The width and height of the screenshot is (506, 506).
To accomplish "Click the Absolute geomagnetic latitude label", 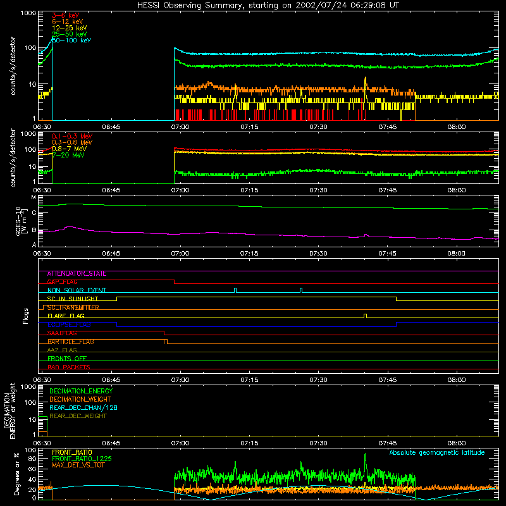I will [437, 453].
